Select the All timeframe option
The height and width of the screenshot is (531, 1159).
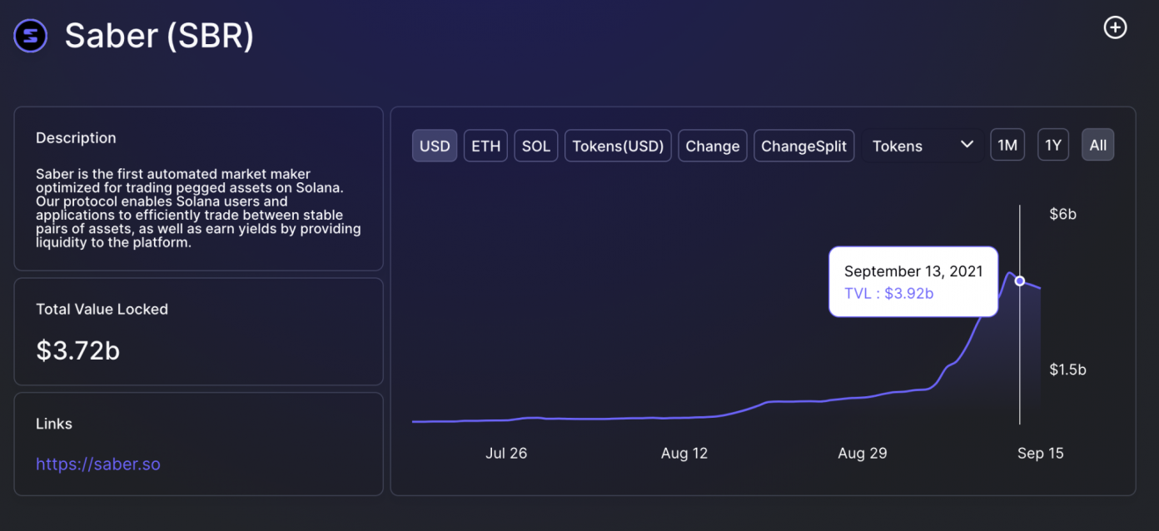[1097, 144]
